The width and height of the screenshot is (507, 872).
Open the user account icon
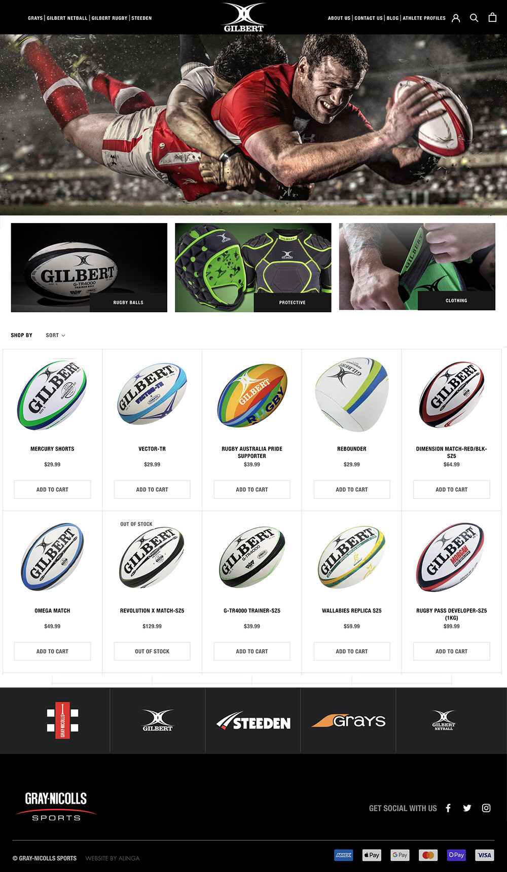click(456, 18)
